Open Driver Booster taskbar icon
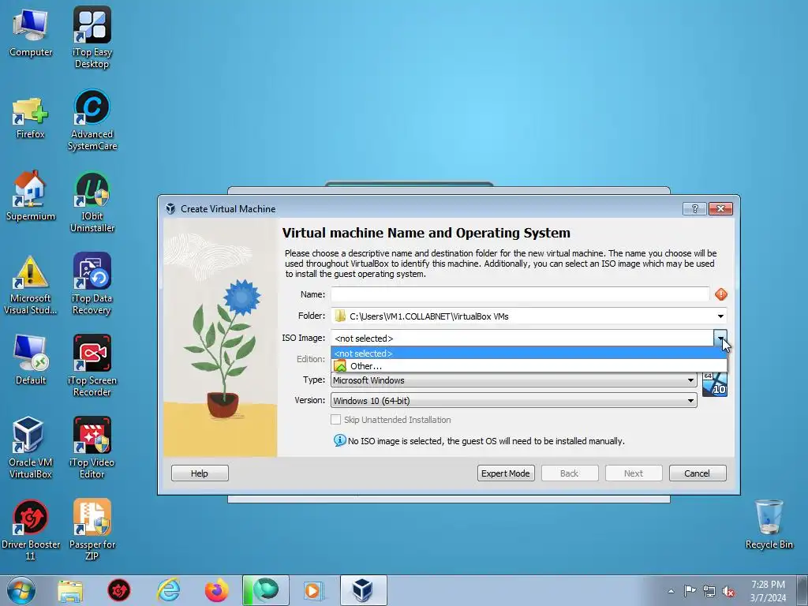 coord(119,590)
